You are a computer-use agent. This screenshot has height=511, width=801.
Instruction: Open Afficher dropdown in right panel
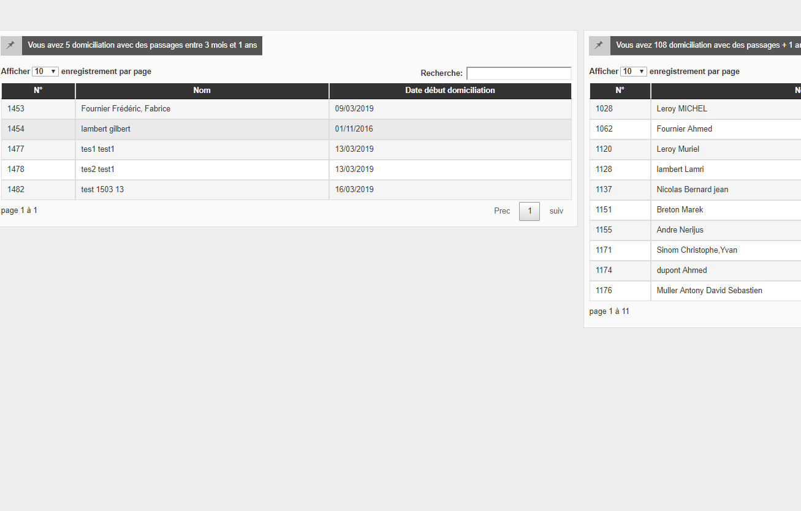[x=634, y=72]
